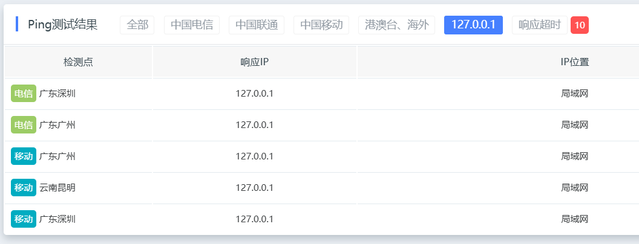Select the 云南昆明 detection point text
Image resolution: width=639 pixels, height=244 pixels.
[x=57, y=188]
